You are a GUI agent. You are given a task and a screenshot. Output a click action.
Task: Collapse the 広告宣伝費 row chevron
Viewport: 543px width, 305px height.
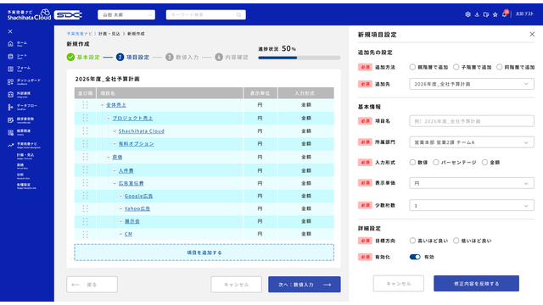pos(115,183)
